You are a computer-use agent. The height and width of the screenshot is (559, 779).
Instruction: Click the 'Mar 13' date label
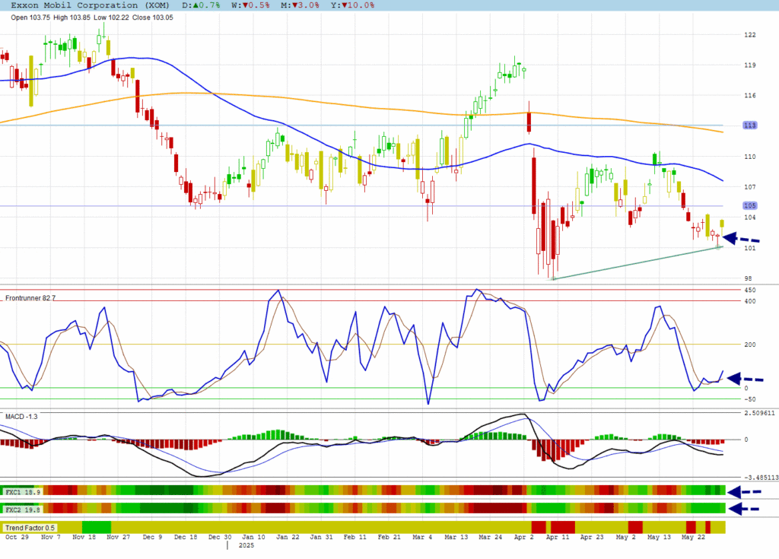click(x=456, y=537)
